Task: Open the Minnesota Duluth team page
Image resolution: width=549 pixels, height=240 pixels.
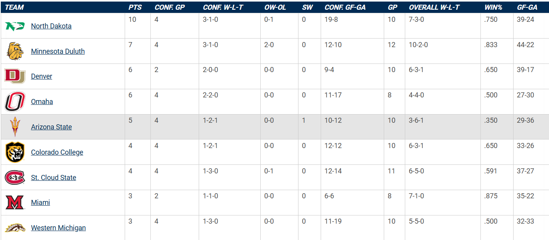Action: 58,51
